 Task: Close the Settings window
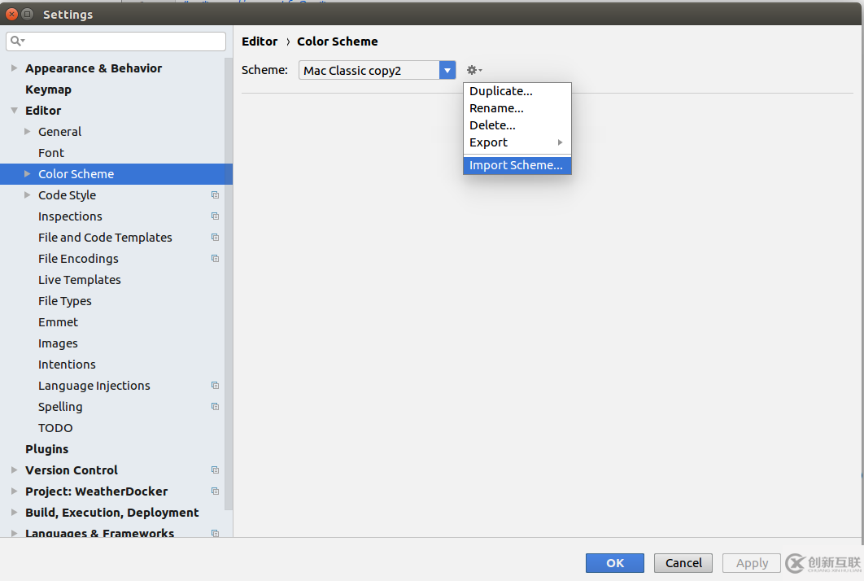[12, 15]
